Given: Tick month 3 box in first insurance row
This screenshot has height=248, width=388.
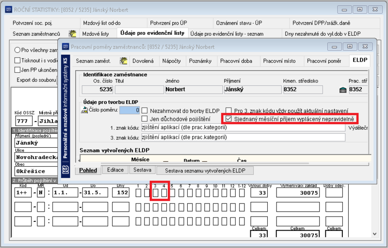Looking at the screenshot, I should (x=155, y=193).
